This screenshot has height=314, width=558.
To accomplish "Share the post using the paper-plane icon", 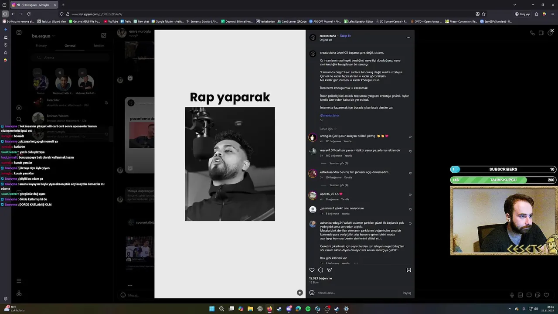I will (x=329, y=270).
